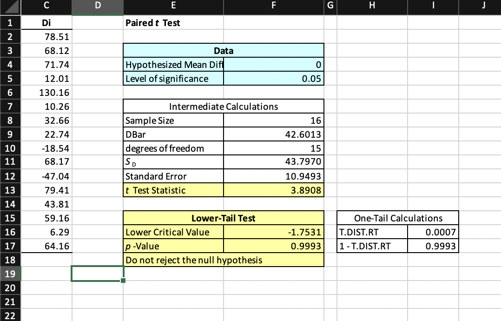Select row 22 header

point(10,315)
